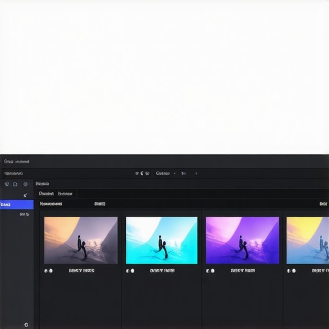Open the dropdown label in the top center toolbar

tap(163, 173)
